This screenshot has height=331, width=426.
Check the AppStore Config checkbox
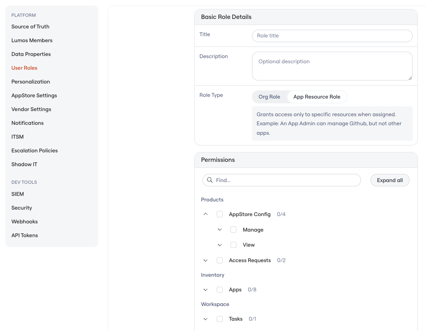(x=220, y=214)
